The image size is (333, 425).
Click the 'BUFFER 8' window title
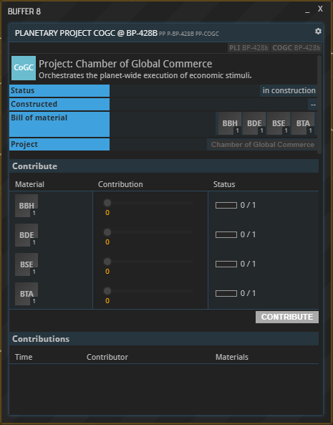pos(24,11)
